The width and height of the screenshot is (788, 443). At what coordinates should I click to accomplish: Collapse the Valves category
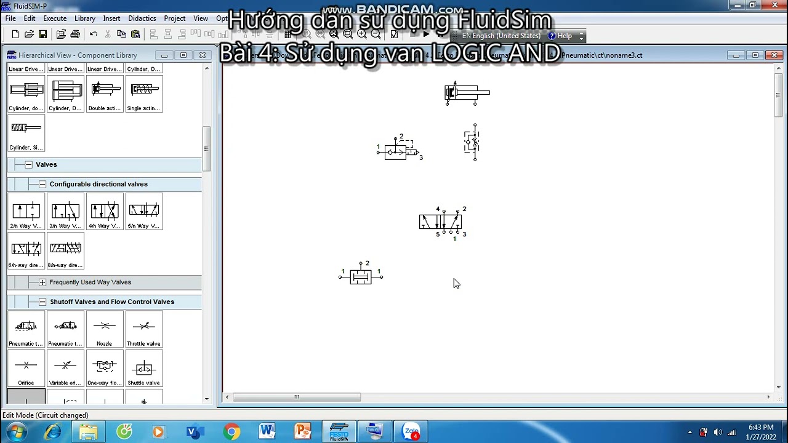[28, 164]
